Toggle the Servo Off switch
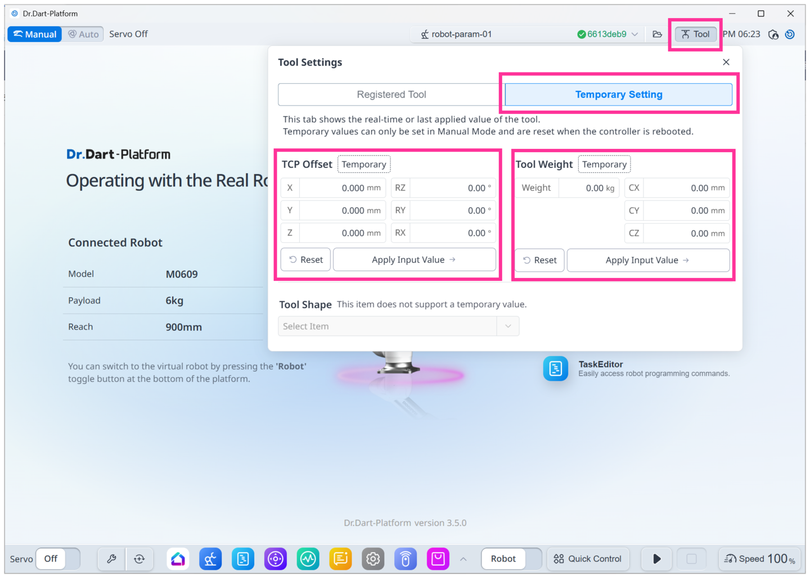This screenshot has height=578, width=810. pos(58,559)
